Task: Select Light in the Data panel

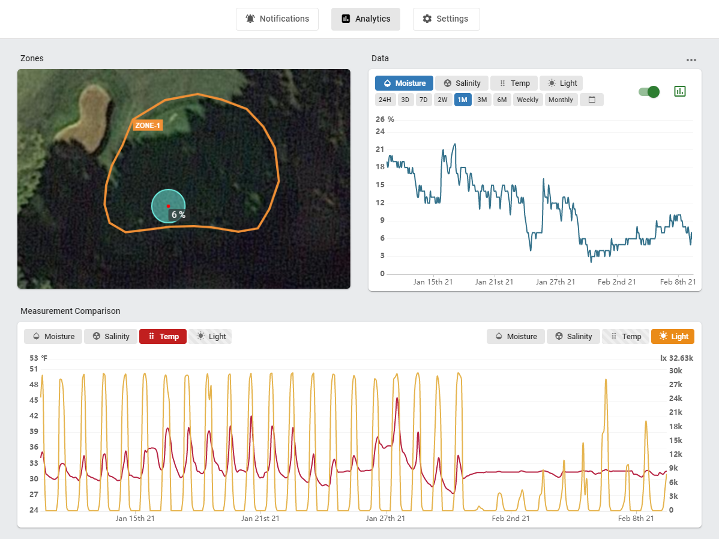Action: click(x=561, y=83)
